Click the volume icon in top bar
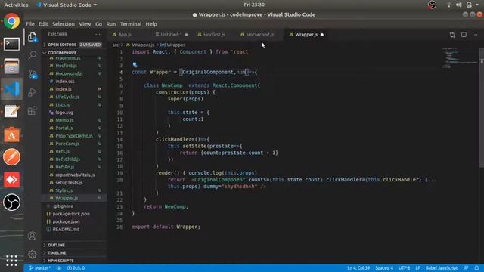Image resolution: width=484 pixels, height=272 pixels. click(x=459, y=5)
